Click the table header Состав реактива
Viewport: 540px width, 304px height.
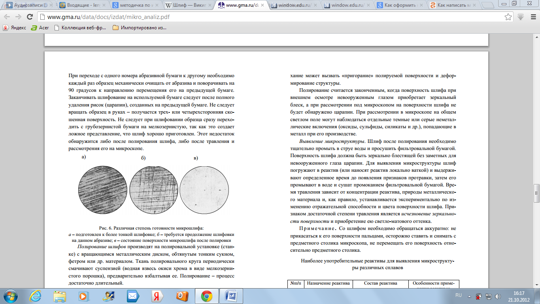click(380, 283)
